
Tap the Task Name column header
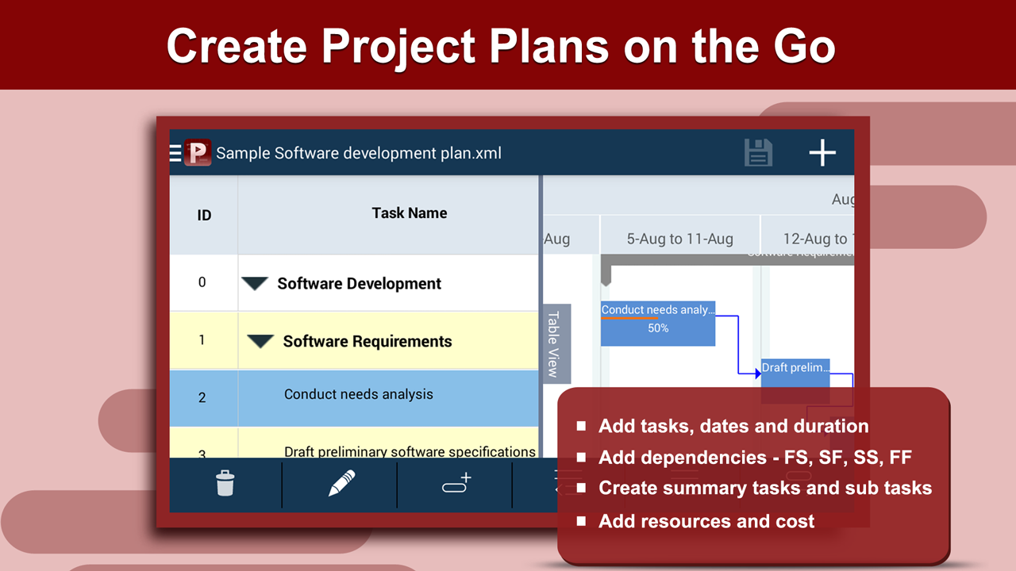pos(410,215)
